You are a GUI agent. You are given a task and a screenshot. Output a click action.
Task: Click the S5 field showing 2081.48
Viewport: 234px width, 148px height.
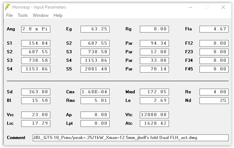[95, 69]
